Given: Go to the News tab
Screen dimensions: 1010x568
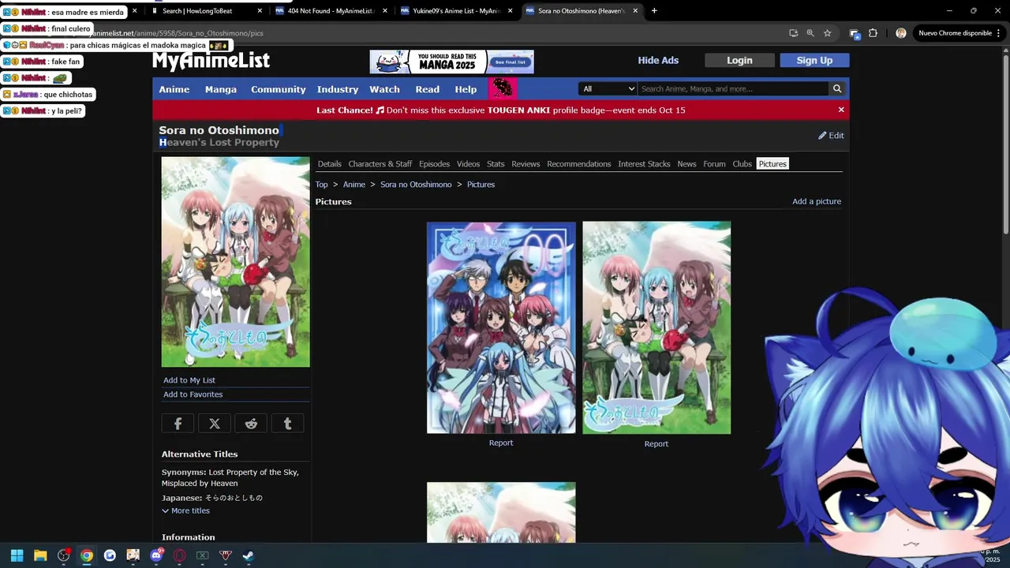Looking at the screenshot, I should point(686,164).
